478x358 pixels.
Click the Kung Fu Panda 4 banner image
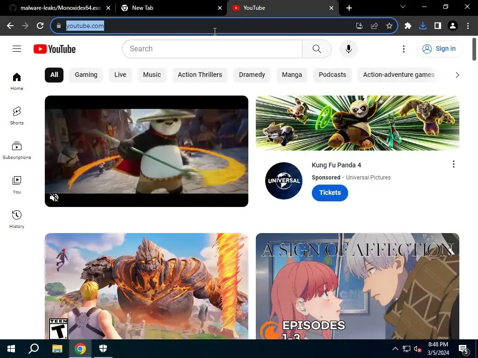tap(357, 123)
